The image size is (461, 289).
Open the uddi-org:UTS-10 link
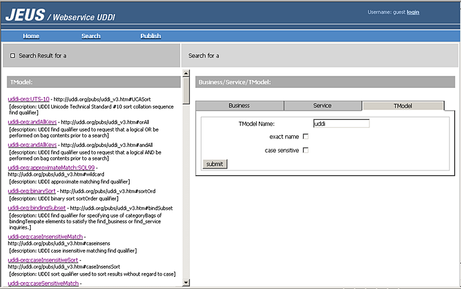(28, 99)
